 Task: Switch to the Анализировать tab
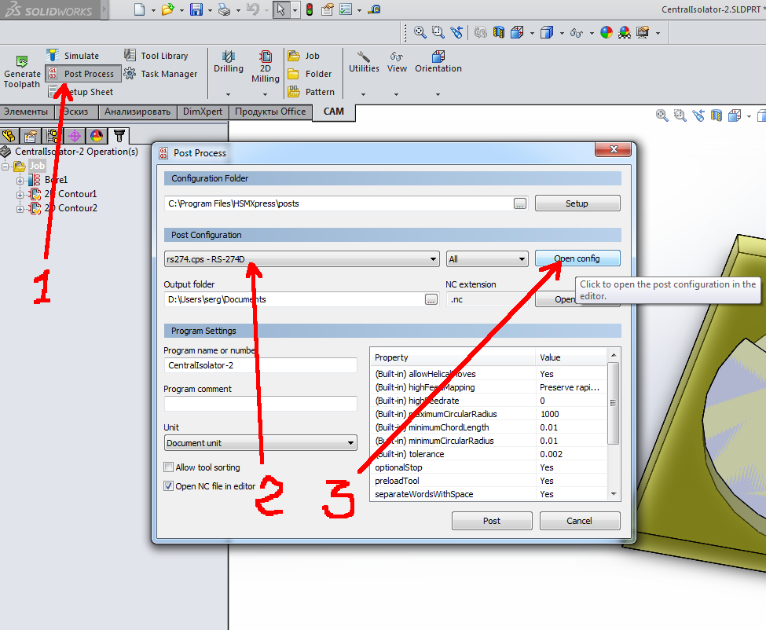137,112
